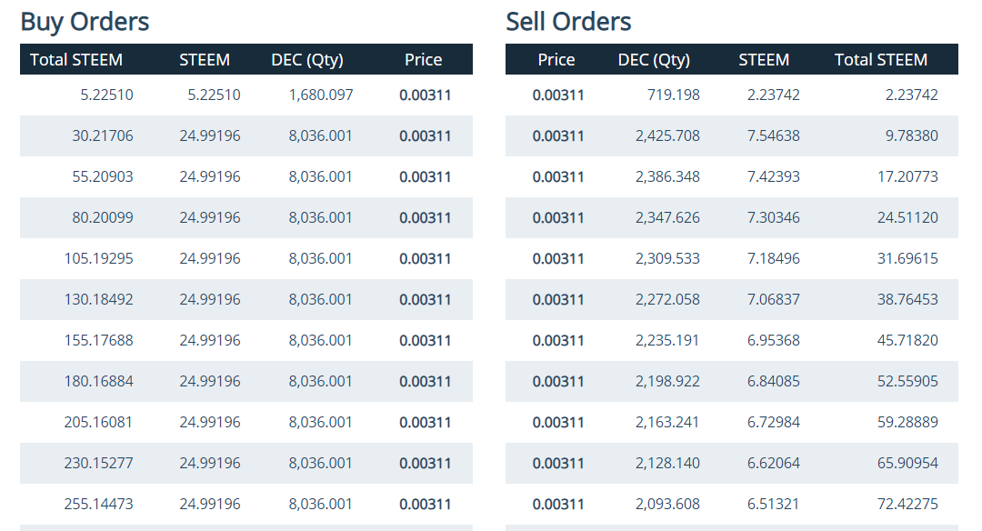Click sell STEEM amount 7.06837
The image size is (982, 531).
pyautogui.click(x=774, y=299)
